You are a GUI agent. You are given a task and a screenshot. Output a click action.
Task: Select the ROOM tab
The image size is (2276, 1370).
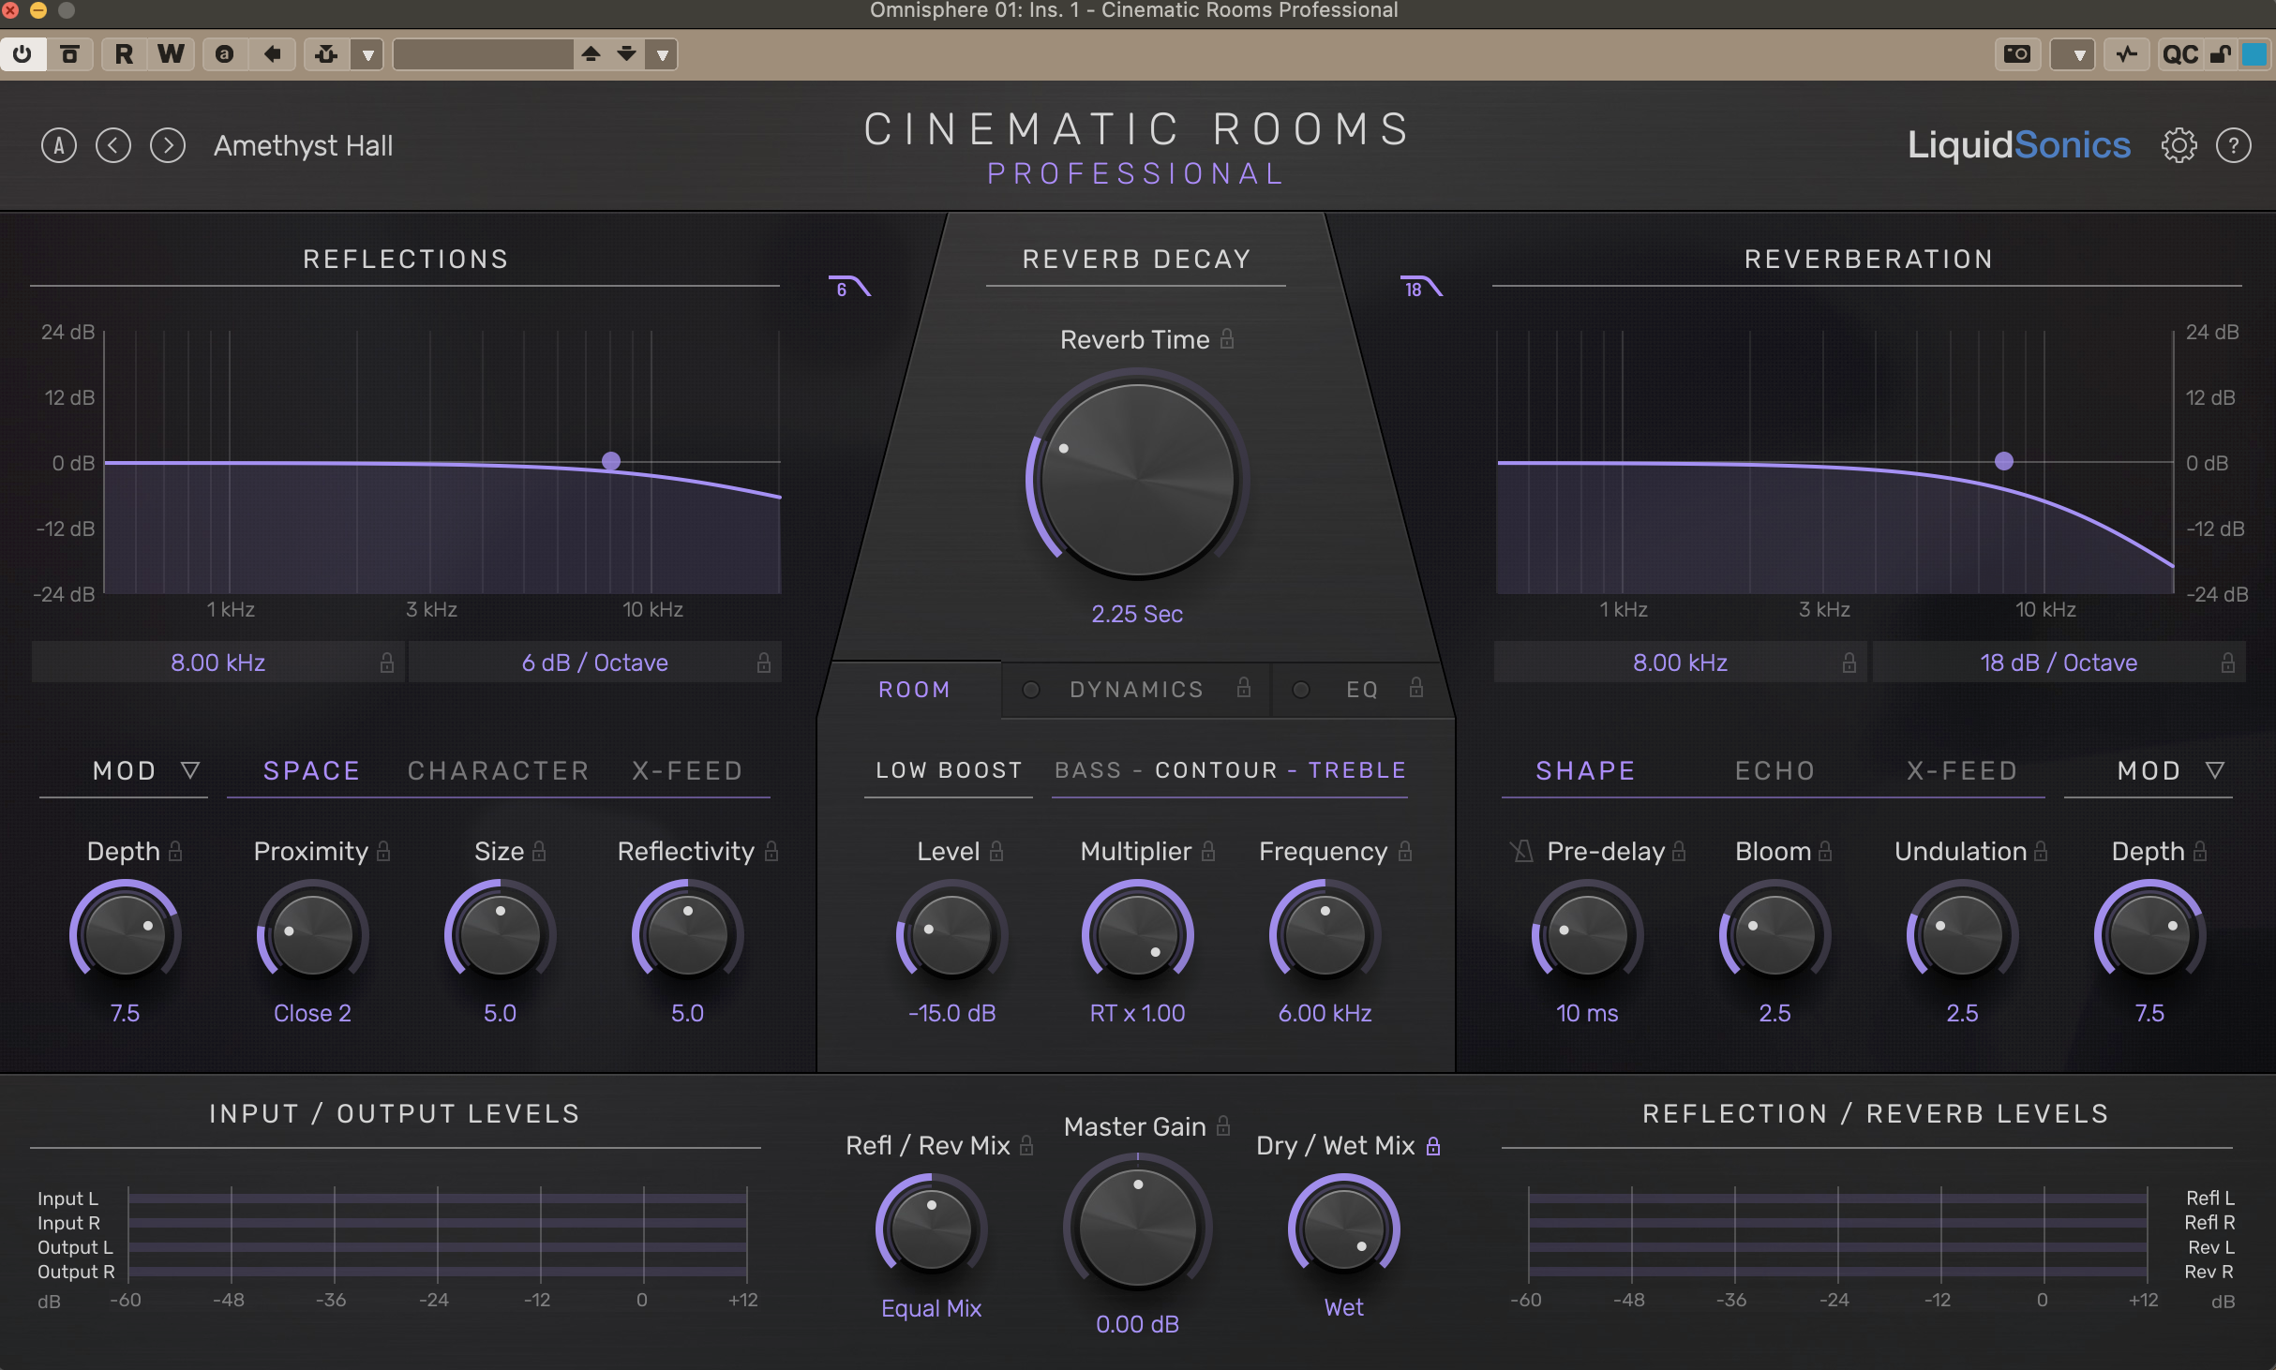[915, 690]
